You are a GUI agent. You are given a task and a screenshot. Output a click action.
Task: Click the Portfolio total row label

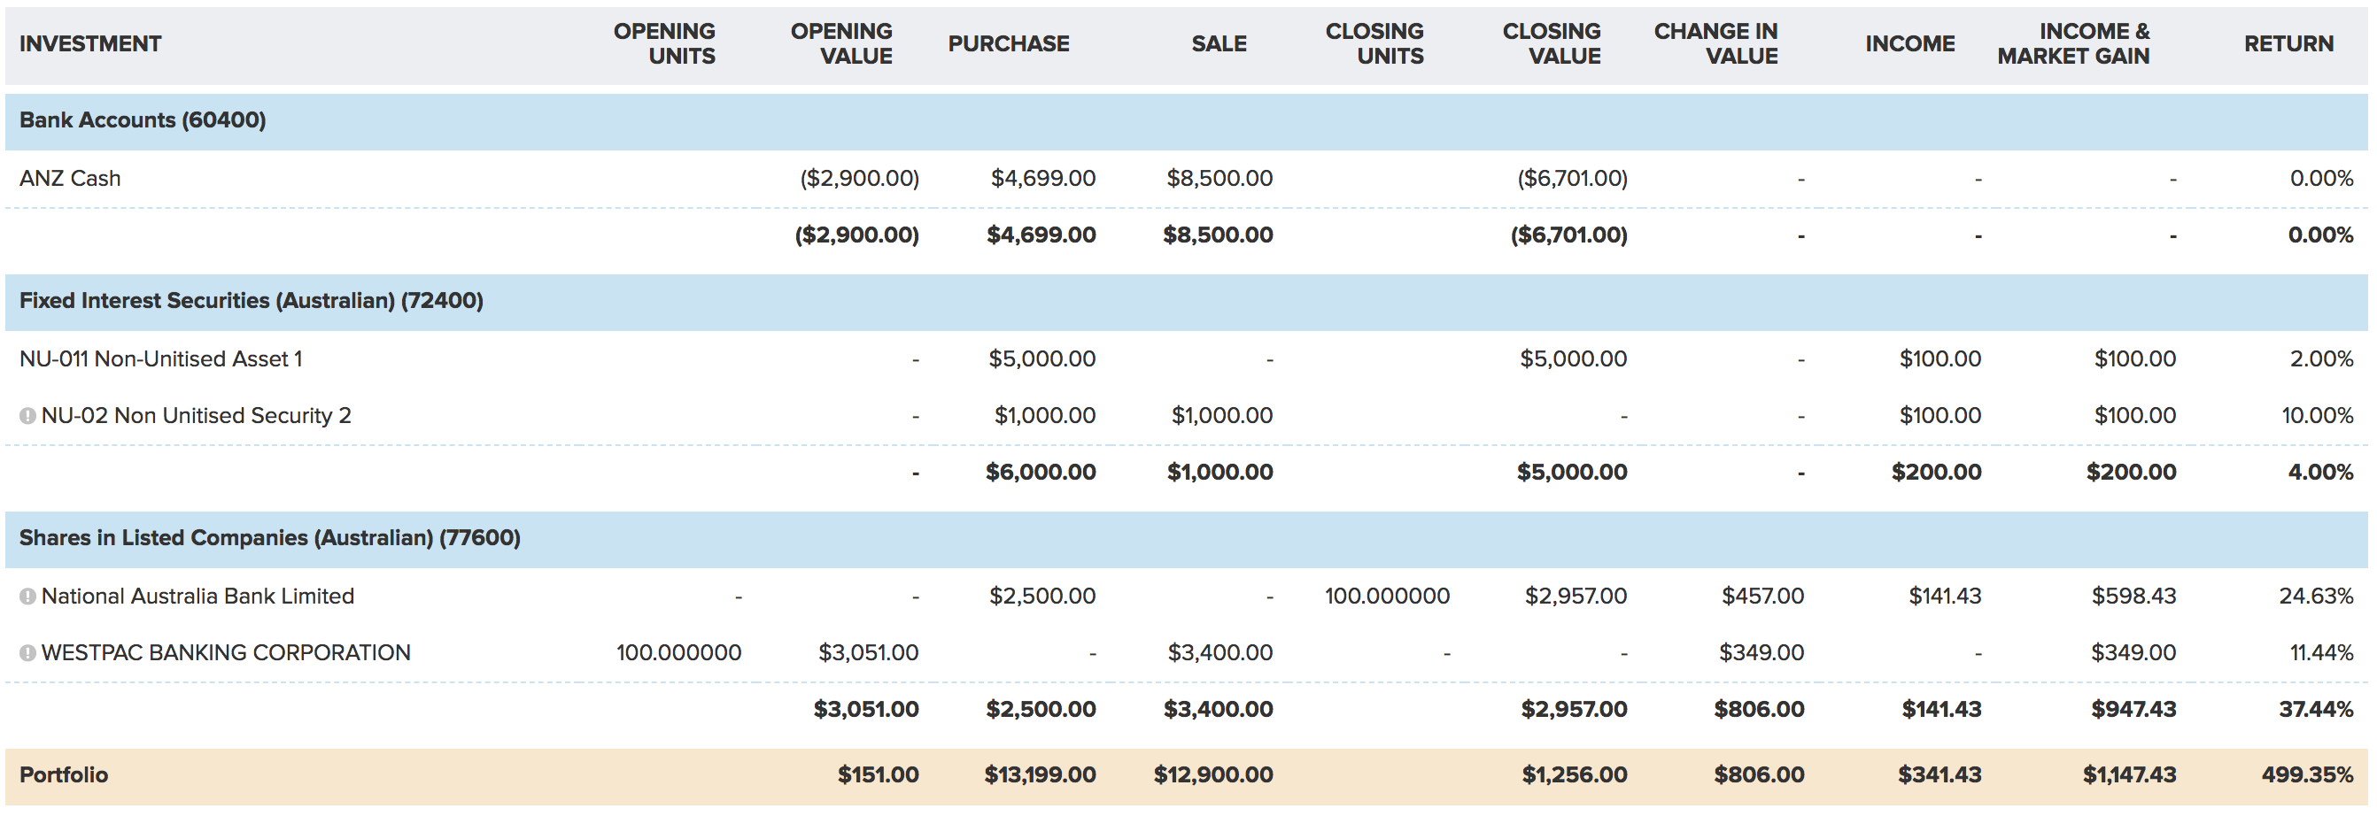click(64, 774)
